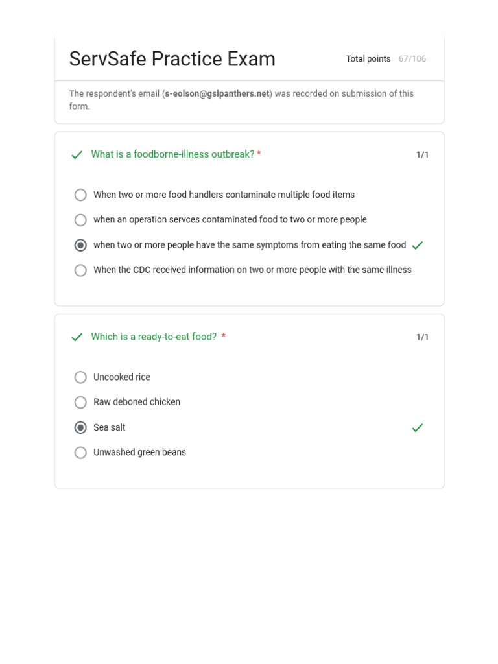498x664 pixels.
Task: Select the 'same symptoms from eating same food' radio
Action: [80, 245]
